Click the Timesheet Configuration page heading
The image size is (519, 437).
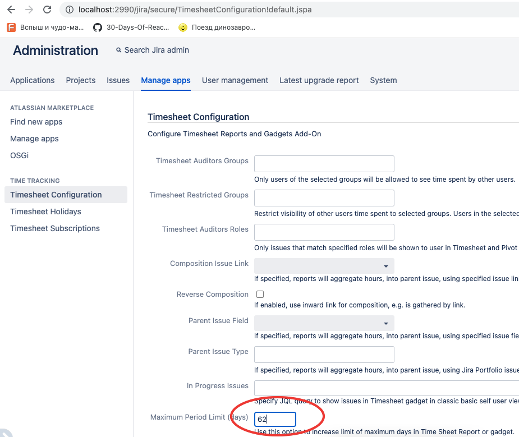click(x=198, y=117)
